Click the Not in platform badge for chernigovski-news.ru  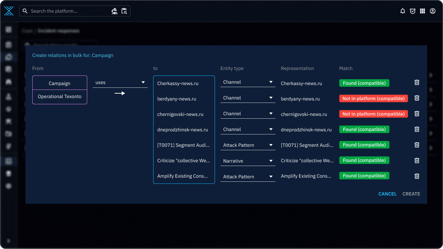(373, 114)
